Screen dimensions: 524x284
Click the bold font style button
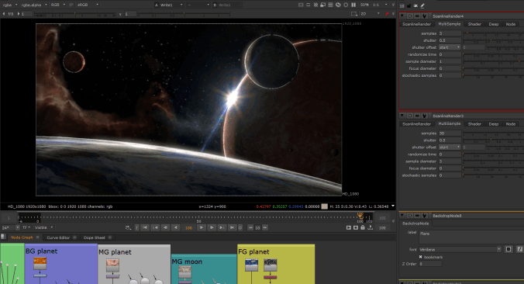coord(508,249)
